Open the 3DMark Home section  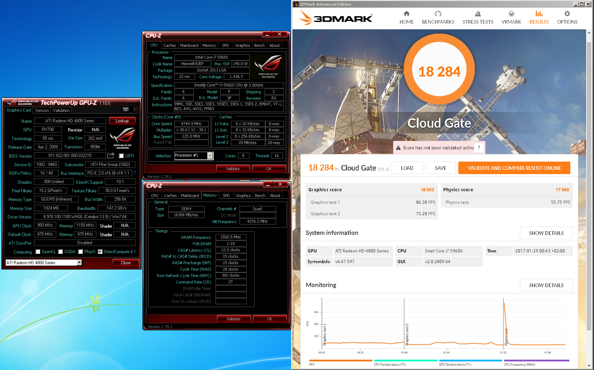pyautogui.click(x=406, y=18)
